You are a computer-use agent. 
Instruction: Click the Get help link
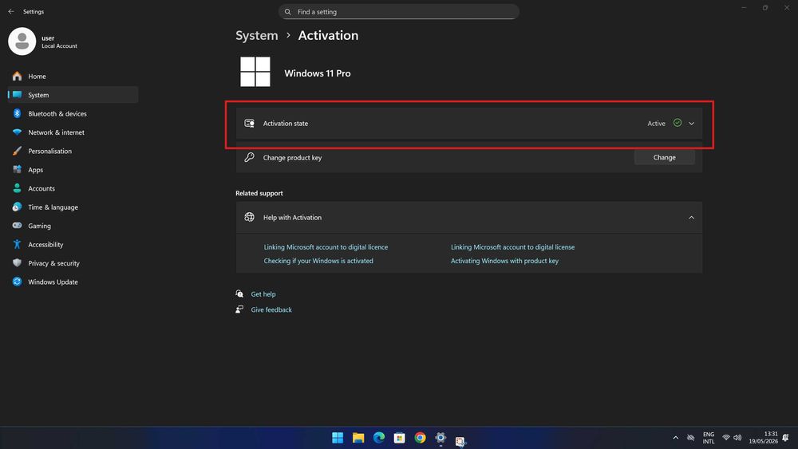click(263, 294)
